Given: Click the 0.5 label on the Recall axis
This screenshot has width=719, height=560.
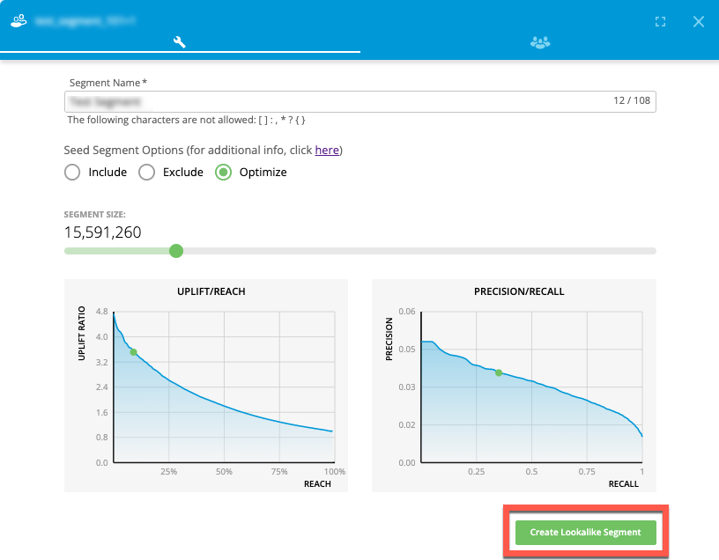Looking at the screenshot, I should (x=531, y=472).
